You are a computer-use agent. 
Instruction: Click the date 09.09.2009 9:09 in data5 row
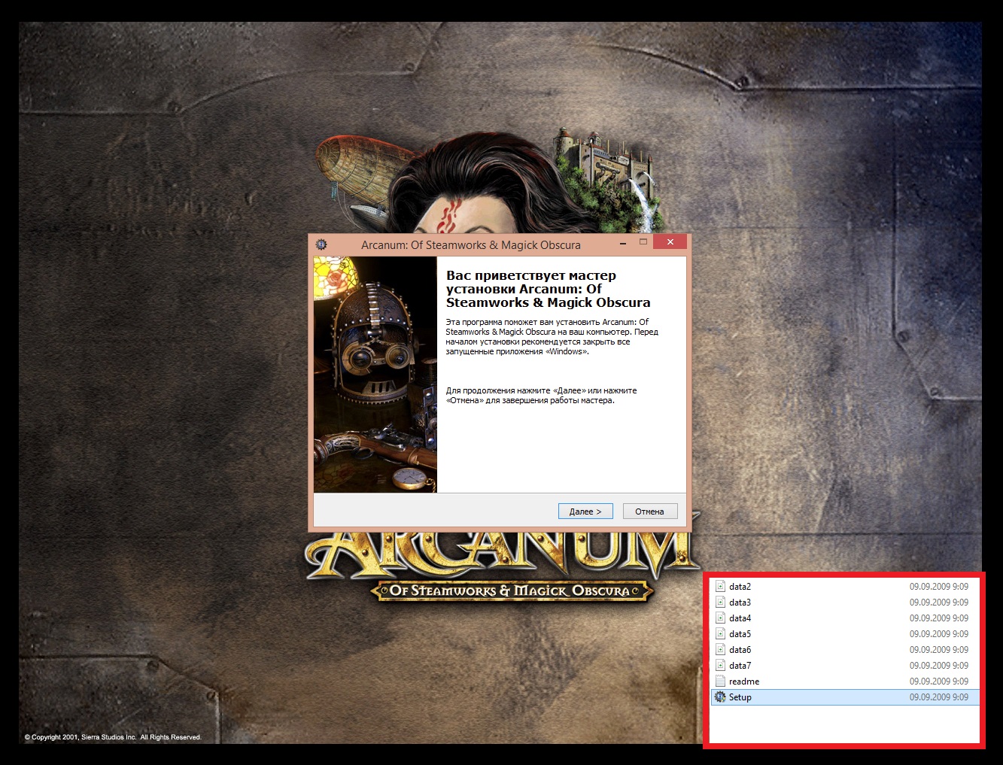pos(939,634)
